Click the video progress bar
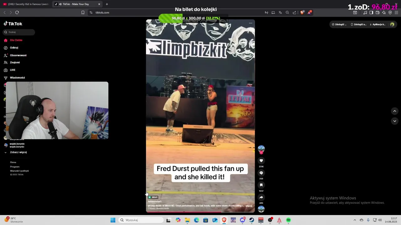This screenshot has width=401, height=225. coord(200,212)
